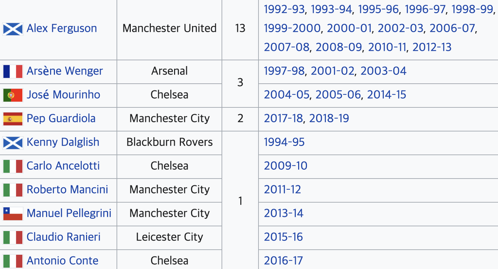498x269 pixels.
Task: Follow the Roberto Mancini link
Action: click(67, 189)
